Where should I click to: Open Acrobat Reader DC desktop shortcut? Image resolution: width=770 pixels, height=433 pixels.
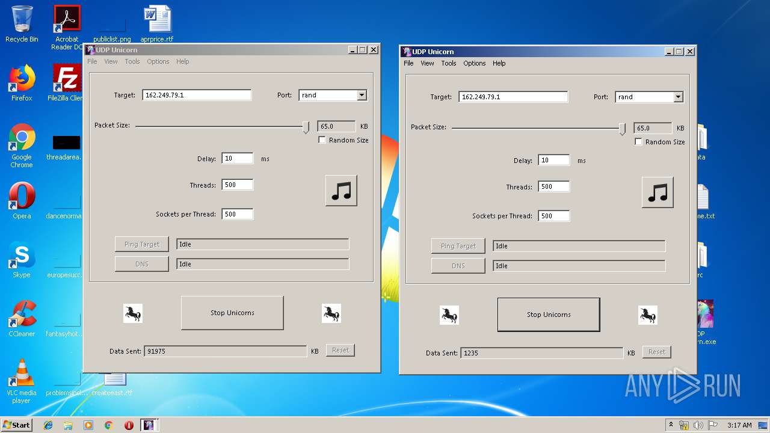[x=67, y=27]
